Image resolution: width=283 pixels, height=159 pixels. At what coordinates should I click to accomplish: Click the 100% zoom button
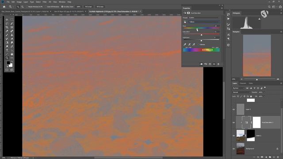pyautogui.click(x=78, y=7)
